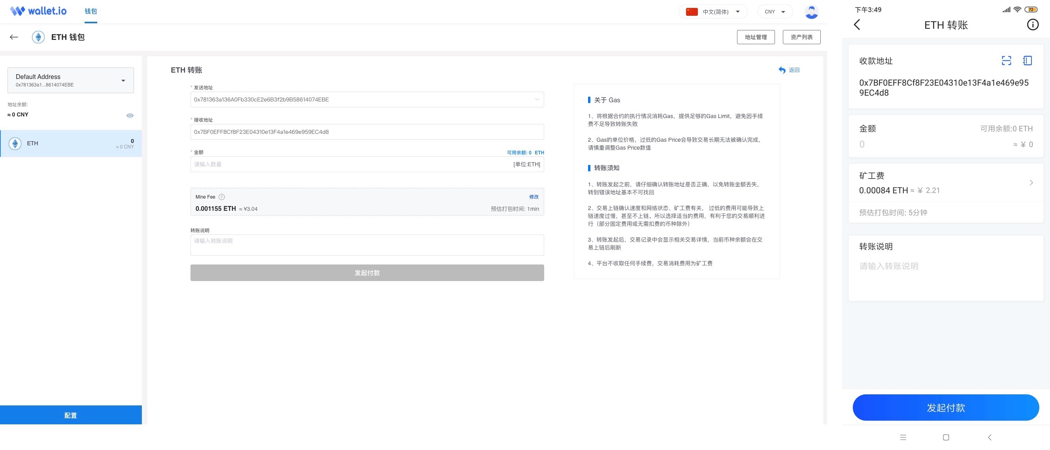Viewport: 1050px width, 450px height.
Task: Click the 修改 link for Mine Fee
Action: (533, 197)
